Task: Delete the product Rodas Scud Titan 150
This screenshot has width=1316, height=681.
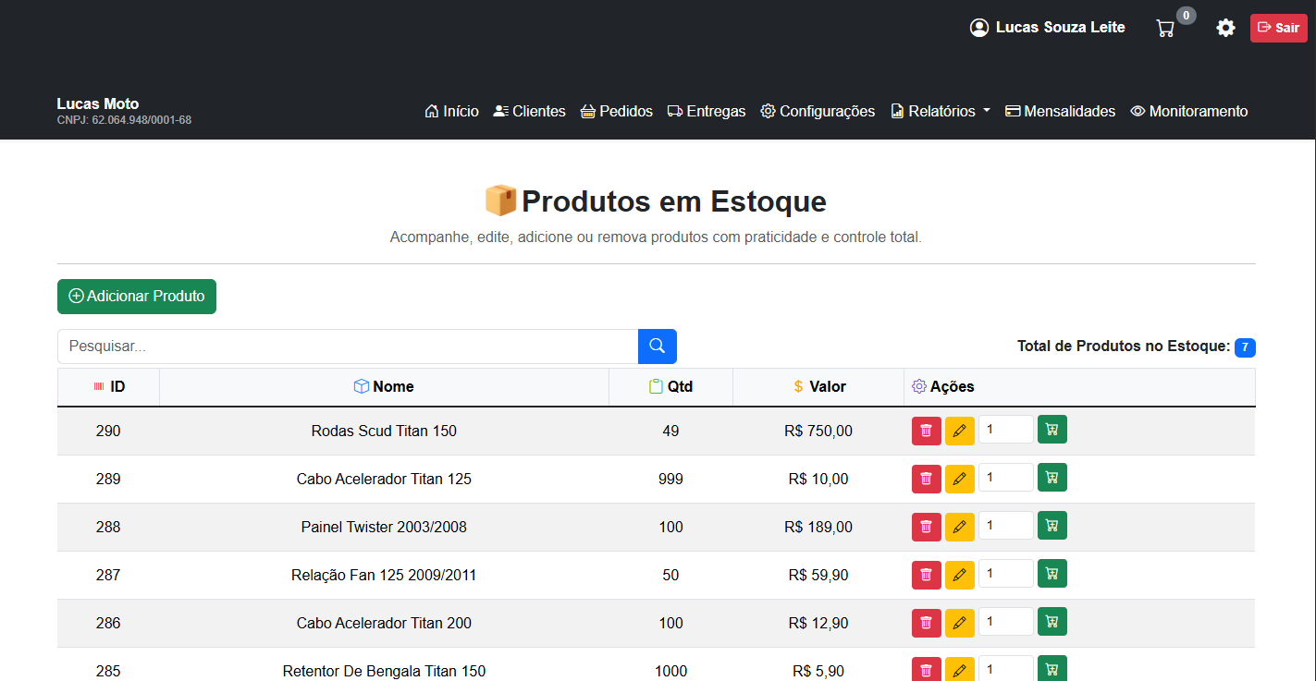Action: tap(926, 430)
